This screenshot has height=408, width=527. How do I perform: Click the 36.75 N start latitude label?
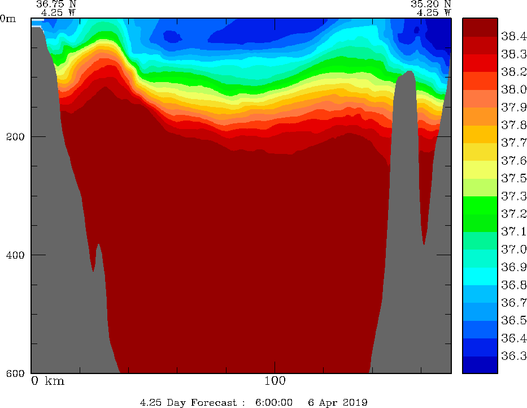point(56,3)
